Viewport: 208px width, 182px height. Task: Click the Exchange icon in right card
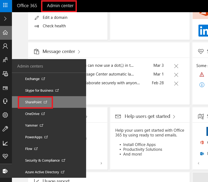(x=202, y=154)
